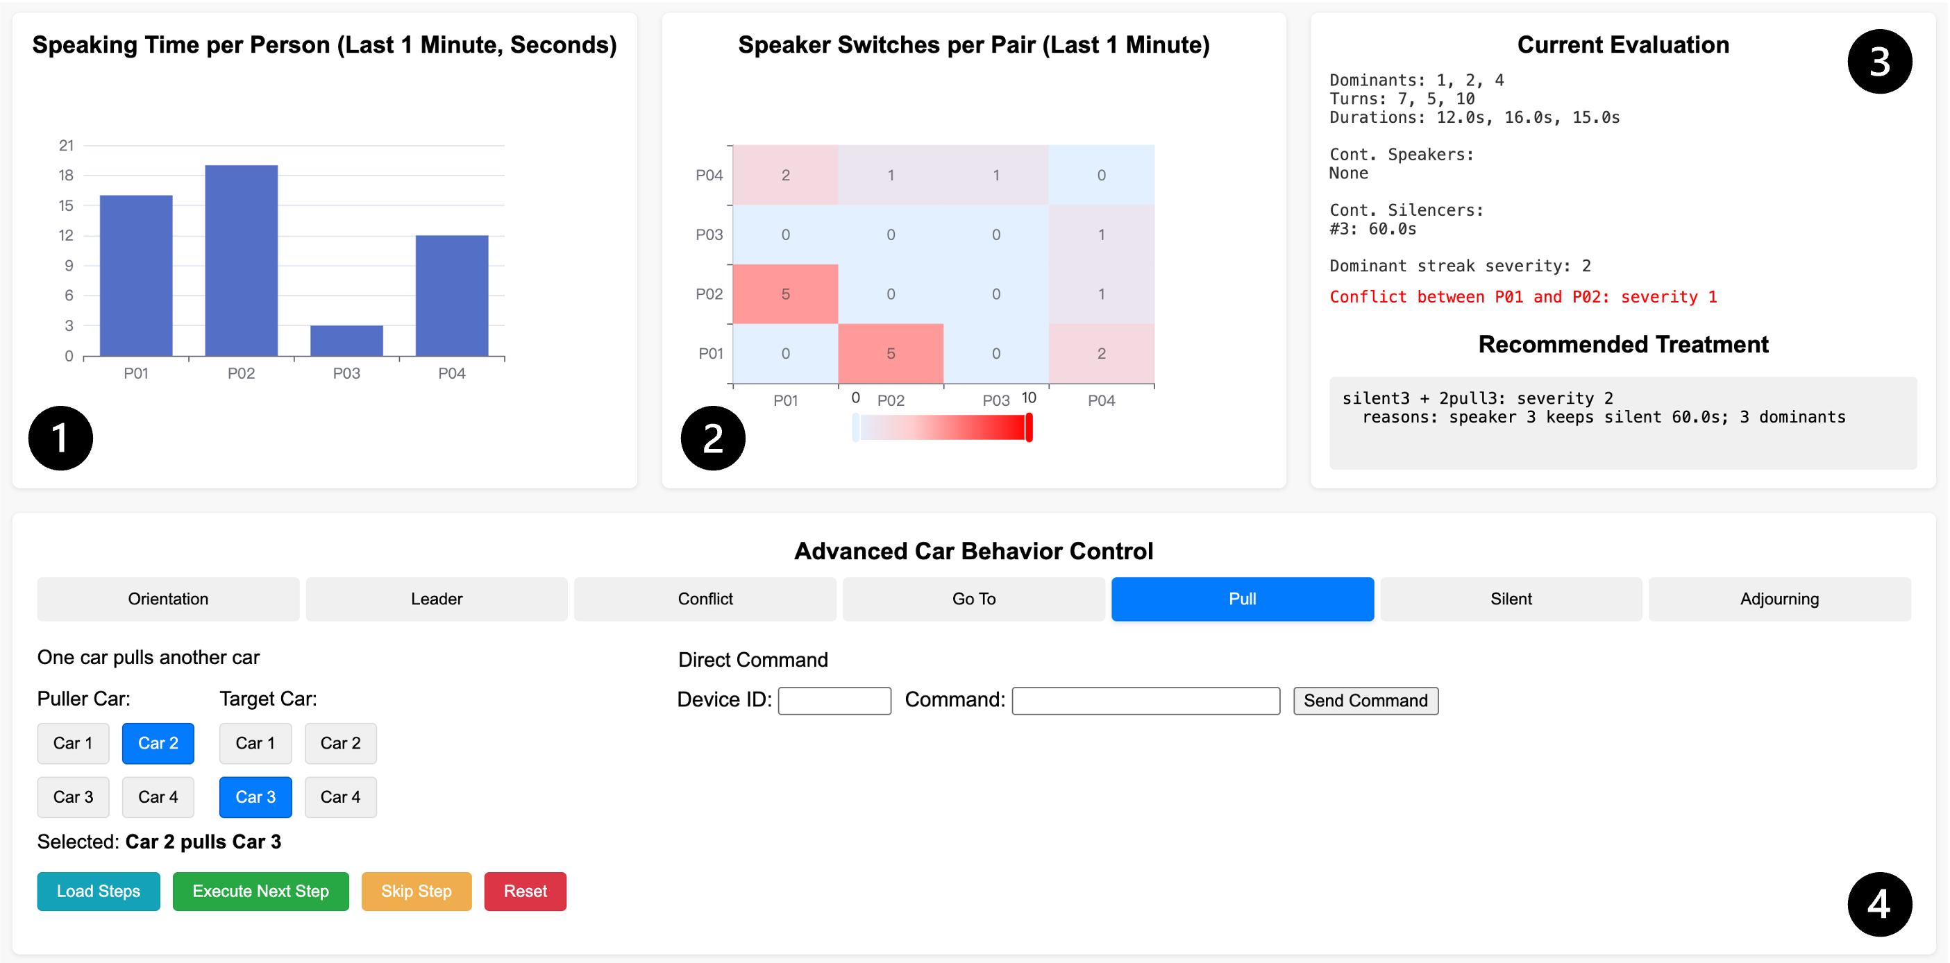This screenshot has height=963, width=1950.
Task: Select Car 4 as the target car
Action: (340, 796)
